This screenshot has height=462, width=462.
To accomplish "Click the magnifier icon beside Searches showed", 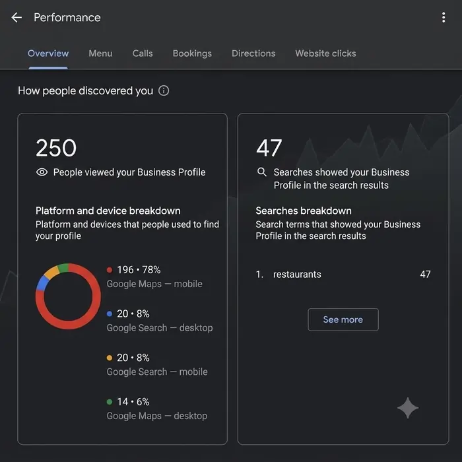I will (x=261, y=172).
